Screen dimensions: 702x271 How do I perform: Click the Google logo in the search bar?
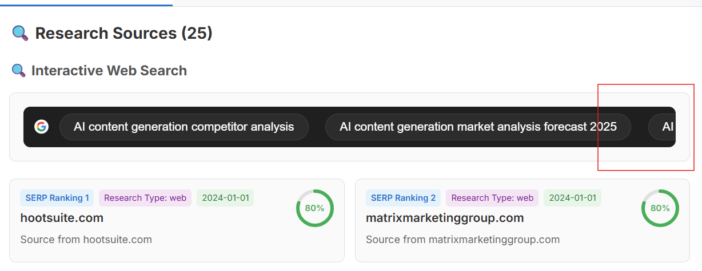pos(41,127)
